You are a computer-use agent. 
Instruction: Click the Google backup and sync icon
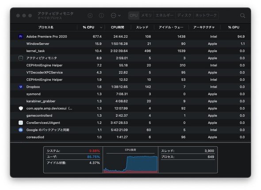(21, 130)
